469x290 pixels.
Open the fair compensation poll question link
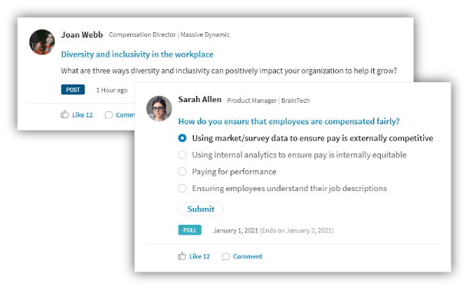coord(289,121)
